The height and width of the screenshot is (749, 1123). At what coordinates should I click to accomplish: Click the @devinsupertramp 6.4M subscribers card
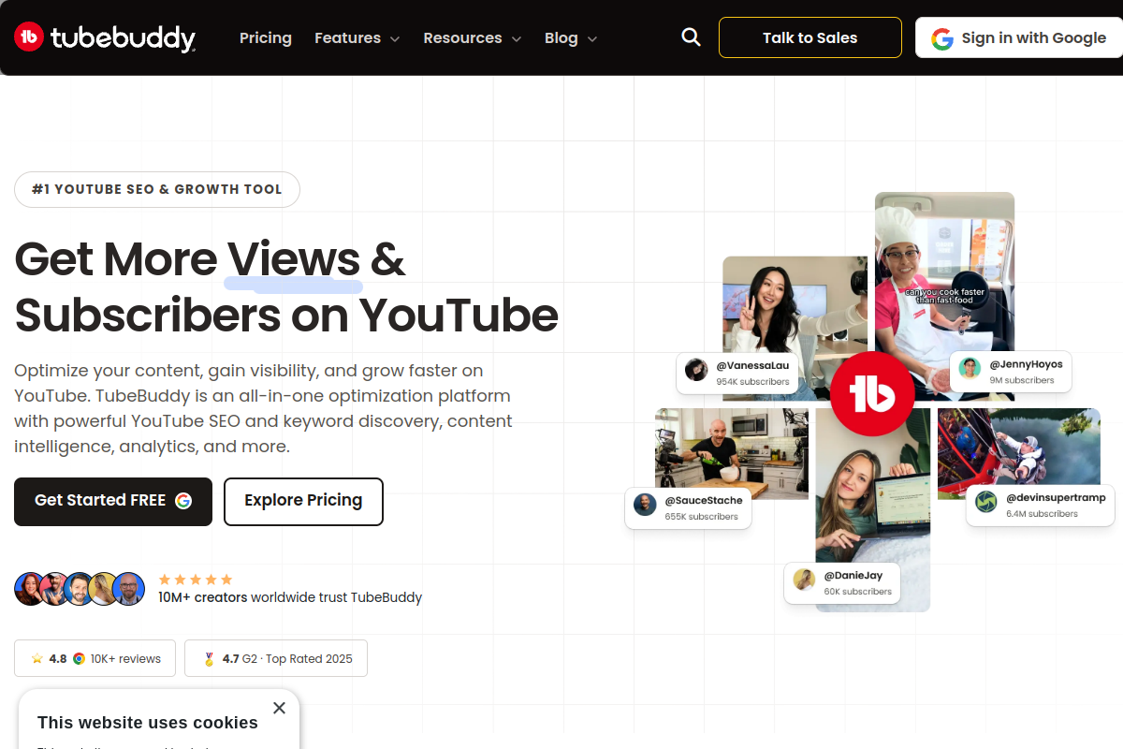1041,505
